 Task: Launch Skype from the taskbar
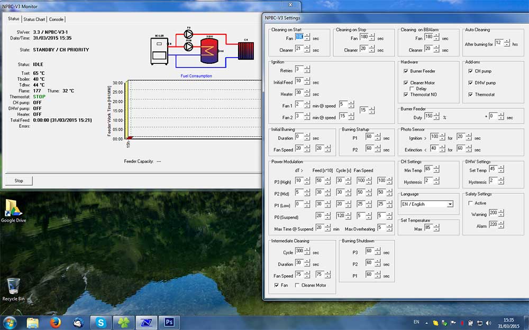101,323
